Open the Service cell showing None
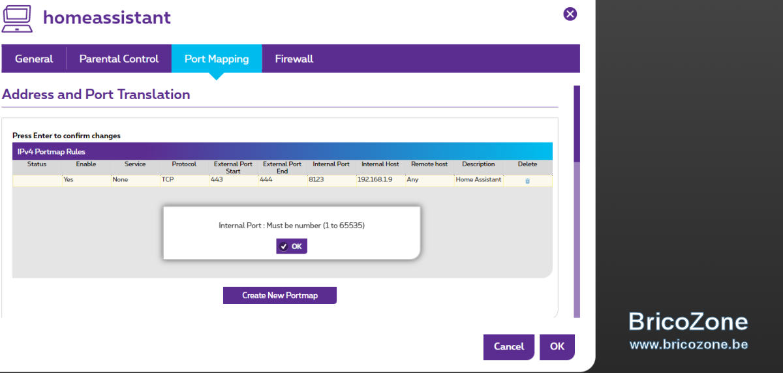Image resolution: width=783 pixels, height=373 pixels. click(x=136, y=180)
